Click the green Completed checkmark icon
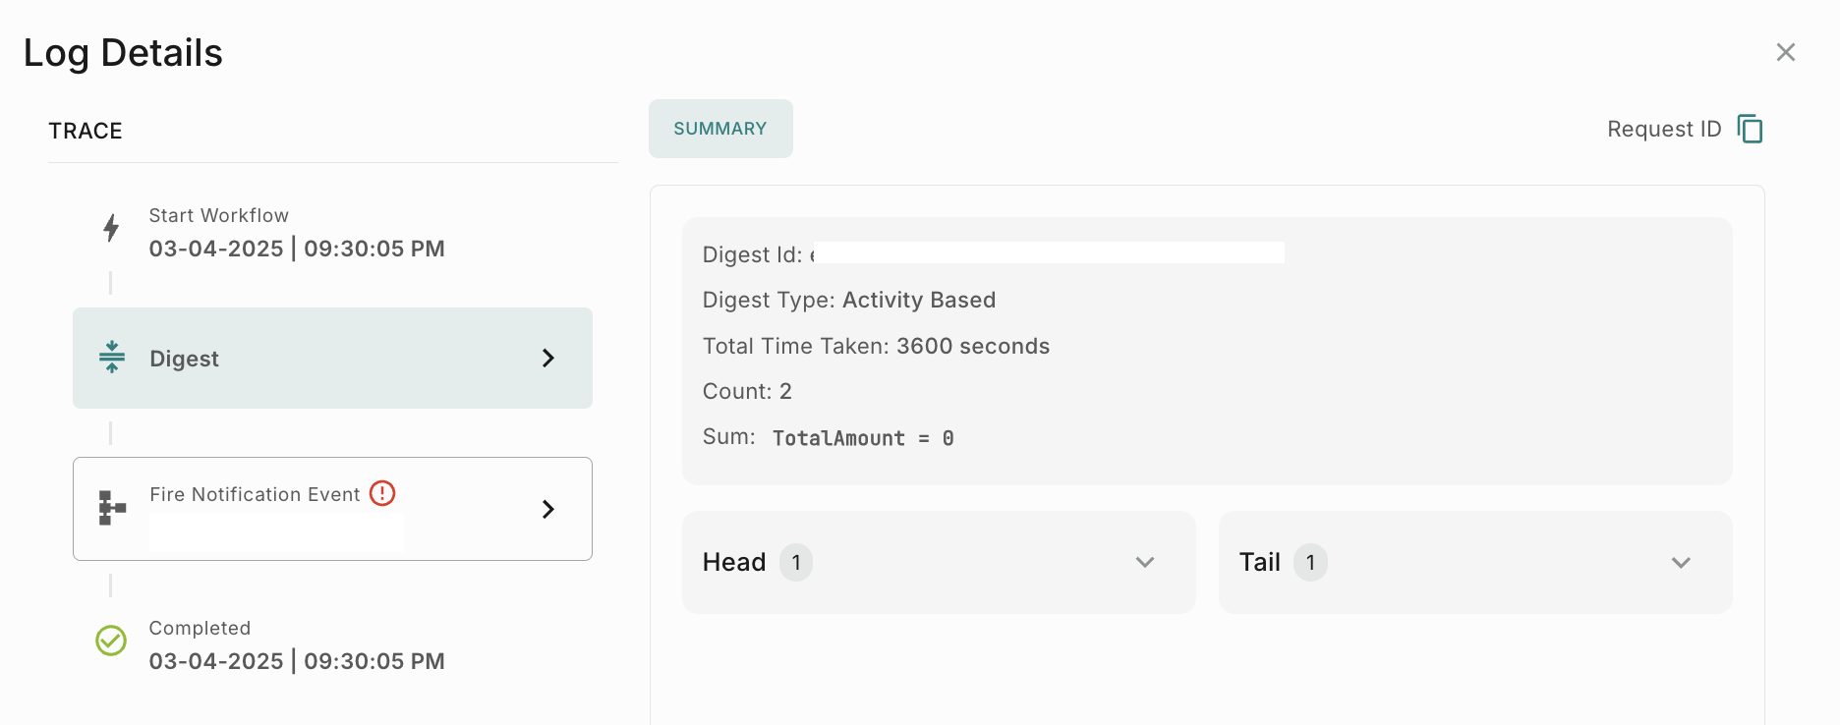Viewport: 1840px width, 725px height. pyautogui.click(x=111, y=641)
